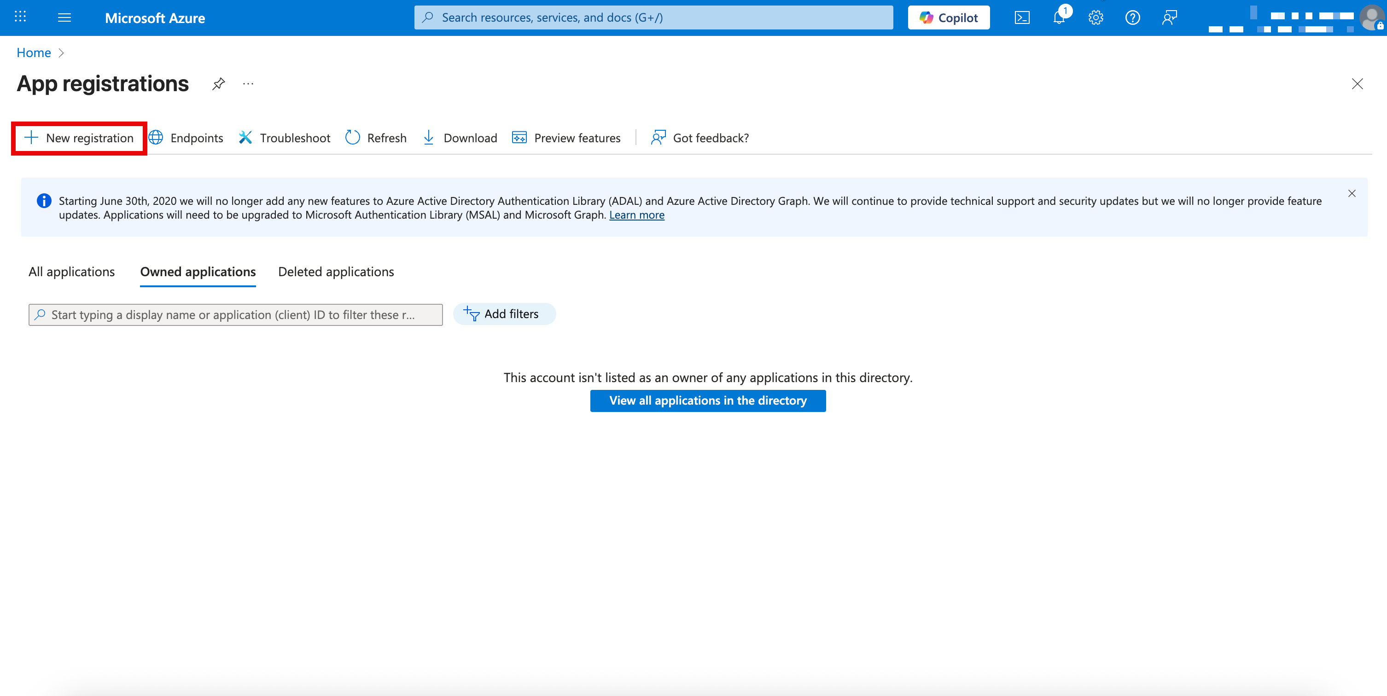This screenshot has width=1387, height=696.
Task: Start a New registration
Action: [79, 138]
